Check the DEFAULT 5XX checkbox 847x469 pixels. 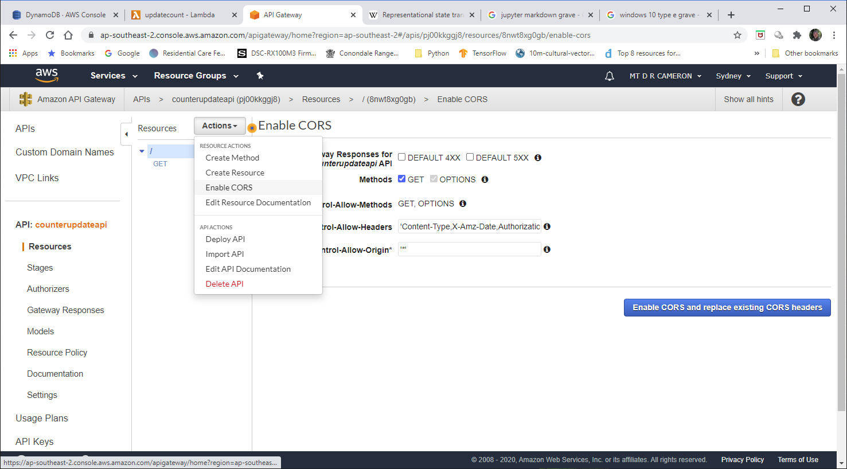470,157
